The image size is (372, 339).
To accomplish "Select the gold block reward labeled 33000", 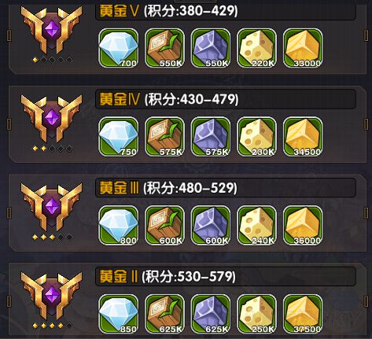I will (303, 48).
